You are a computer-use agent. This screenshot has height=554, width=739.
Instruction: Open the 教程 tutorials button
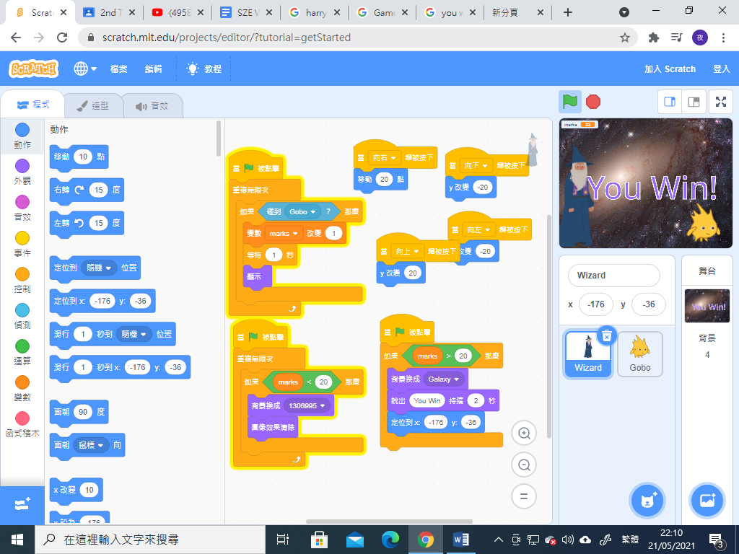point(204,69)
